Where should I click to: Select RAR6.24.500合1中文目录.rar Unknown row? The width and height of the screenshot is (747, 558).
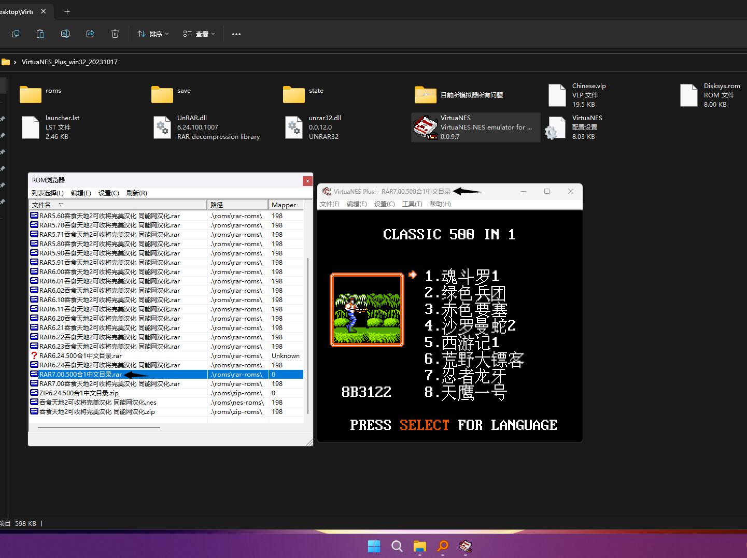[166, 356]
